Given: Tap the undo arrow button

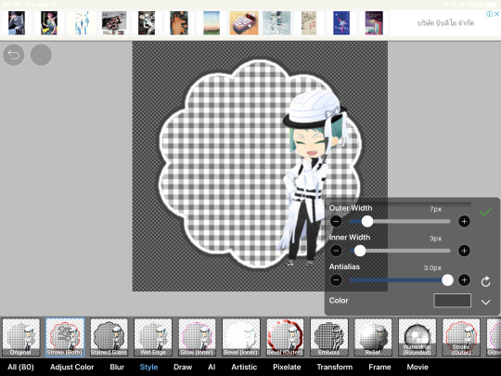Looking at the screenshot, I should click(x=13, y=55).
